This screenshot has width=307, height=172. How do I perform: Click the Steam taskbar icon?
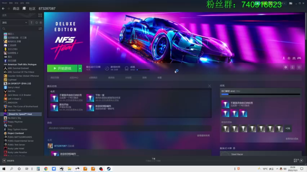coord(109,169)
